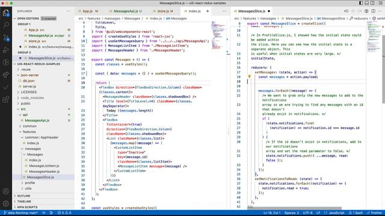Click unsaved dot on index.js tab
Viewport: 385px width, 216px height.
208,11
